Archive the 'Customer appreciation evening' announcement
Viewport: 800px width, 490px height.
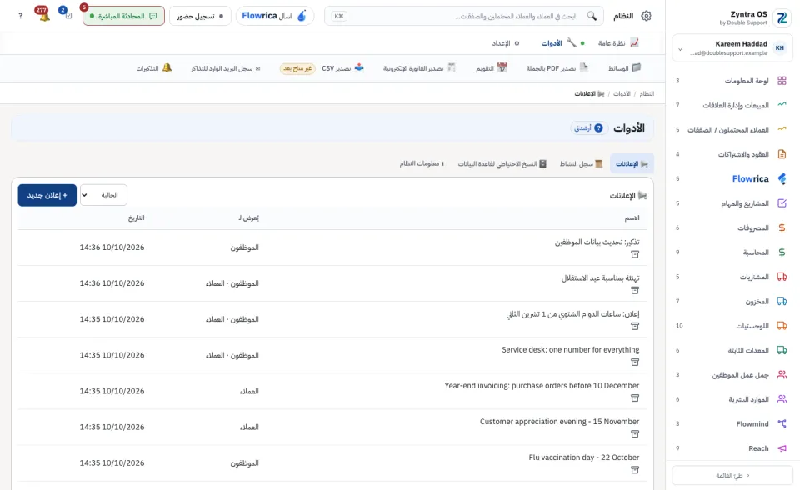tap(635, 434)
